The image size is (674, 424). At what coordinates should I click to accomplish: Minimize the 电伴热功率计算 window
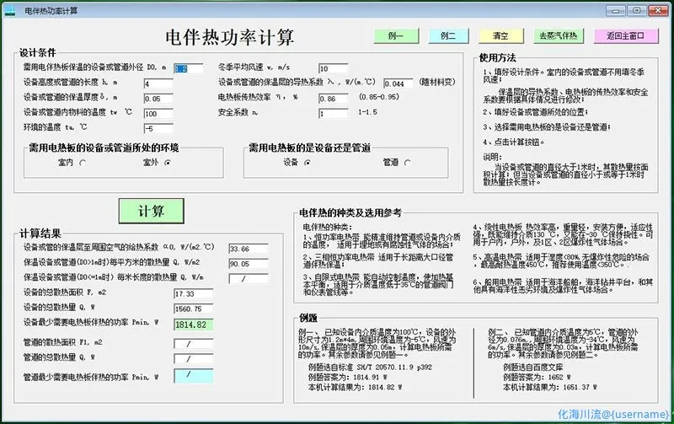[616, 10]
